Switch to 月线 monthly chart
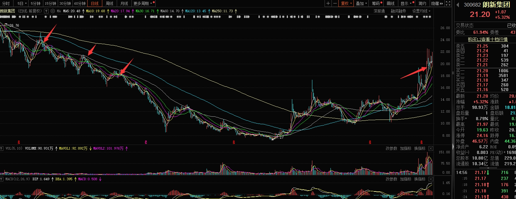 pos(124,3)
